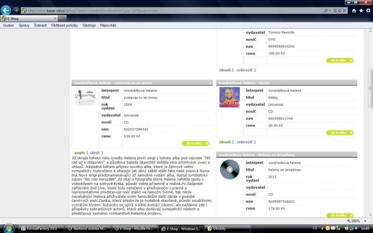
Task: Open the address bar search magnifier
Action: 325,10
